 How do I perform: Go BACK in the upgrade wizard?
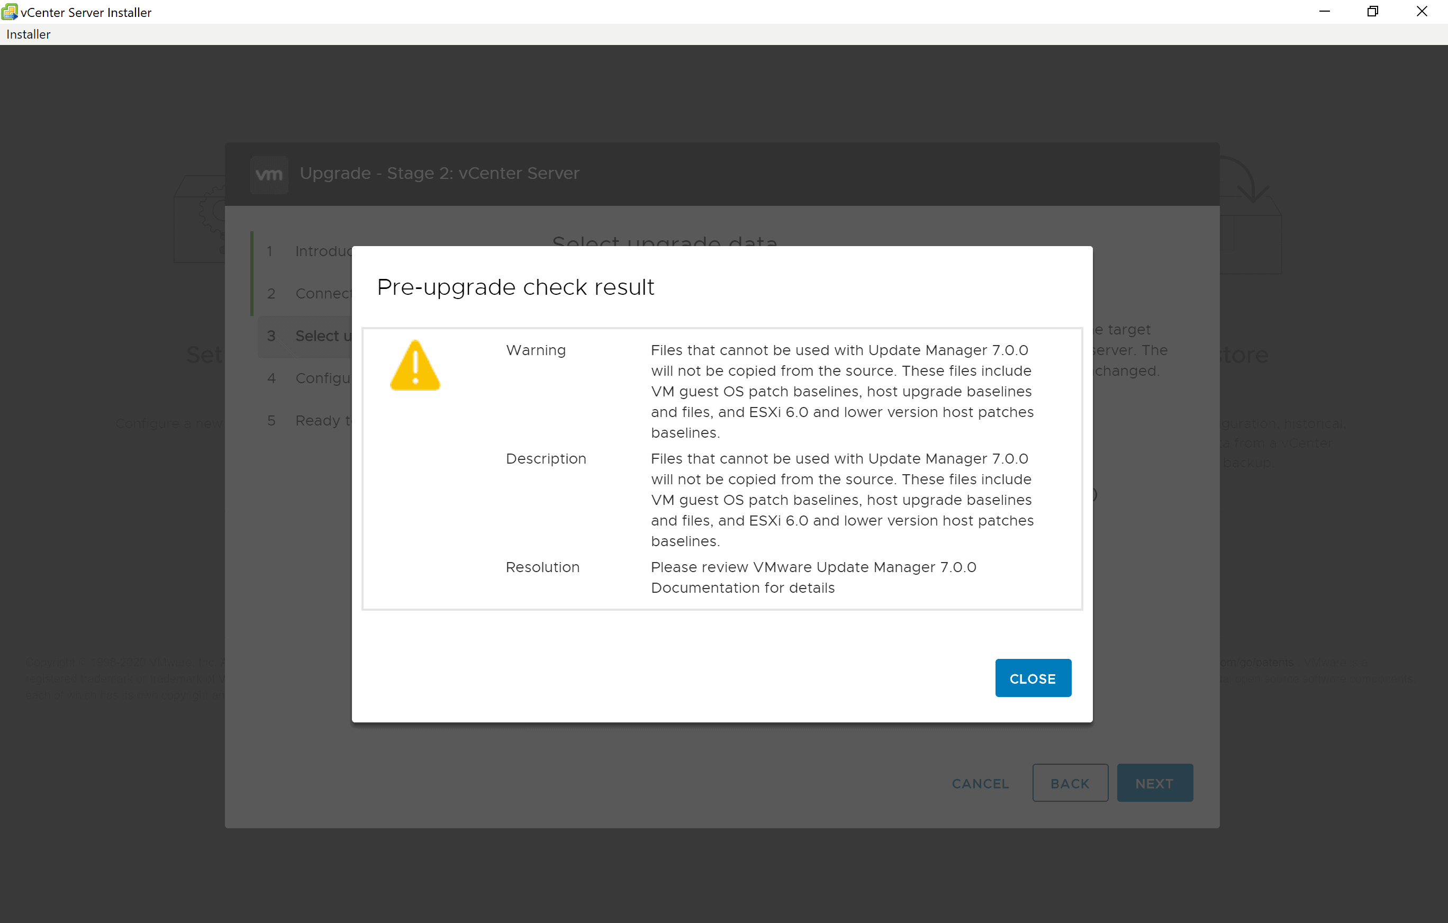pyautogui.click(x=1070, y=783)
